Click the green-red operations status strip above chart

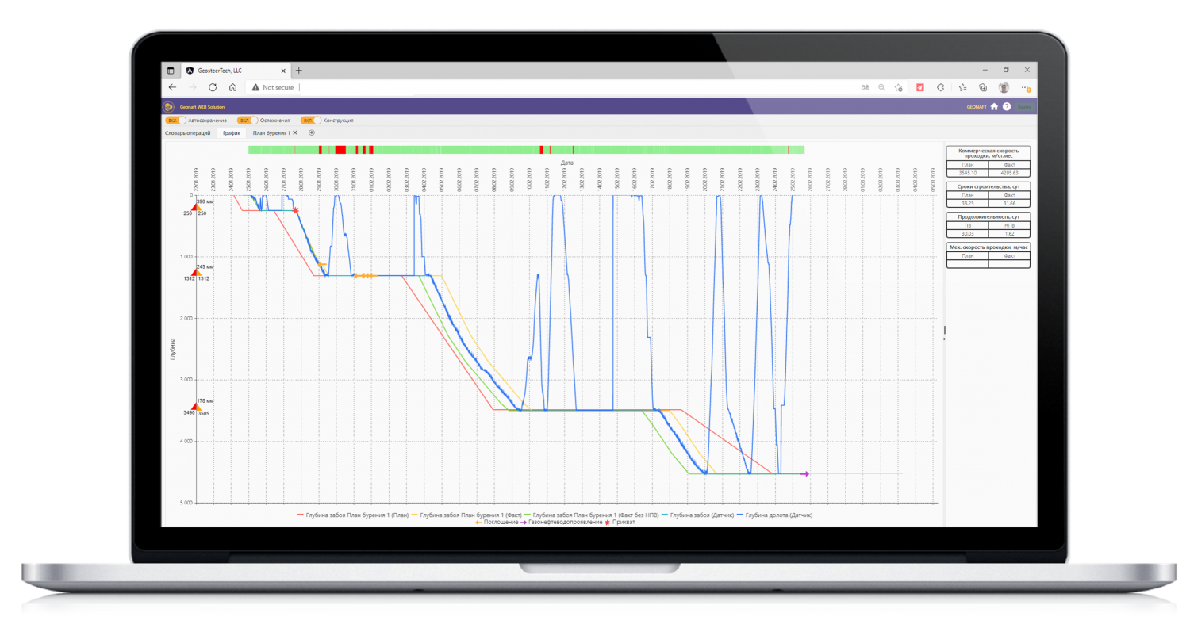tap(526, 149)
